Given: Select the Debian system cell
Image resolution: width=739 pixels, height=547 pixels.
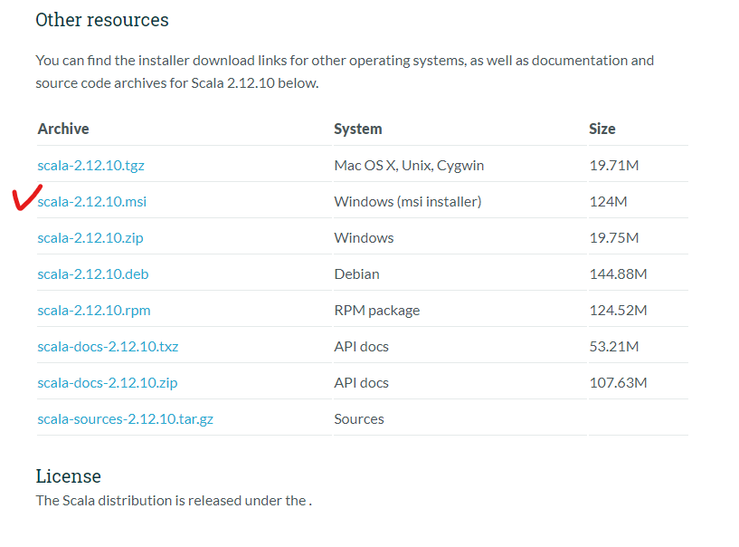Looking at the screenshot, I should click(356, 274).
